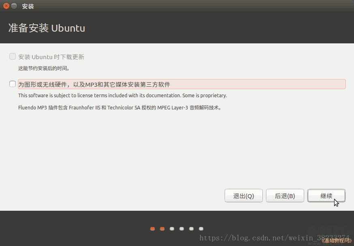Click the fifth progress step indicator
The width and height of the screenshot is (354, 246).
pyautogui.click(x=191, y=229)
